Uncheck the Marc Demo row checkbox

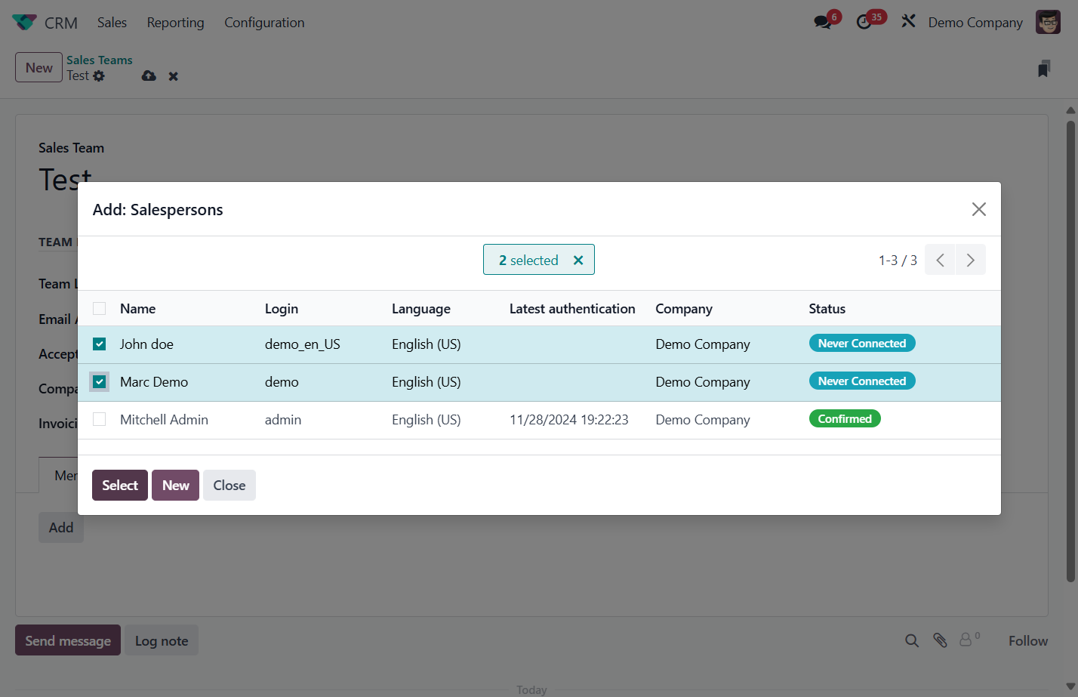point(99,381)
